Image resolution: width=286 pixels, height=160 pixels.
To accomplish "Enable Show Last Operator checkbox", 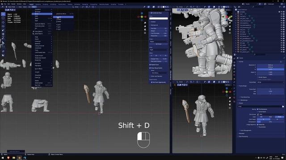I will (x=150, y=76).
